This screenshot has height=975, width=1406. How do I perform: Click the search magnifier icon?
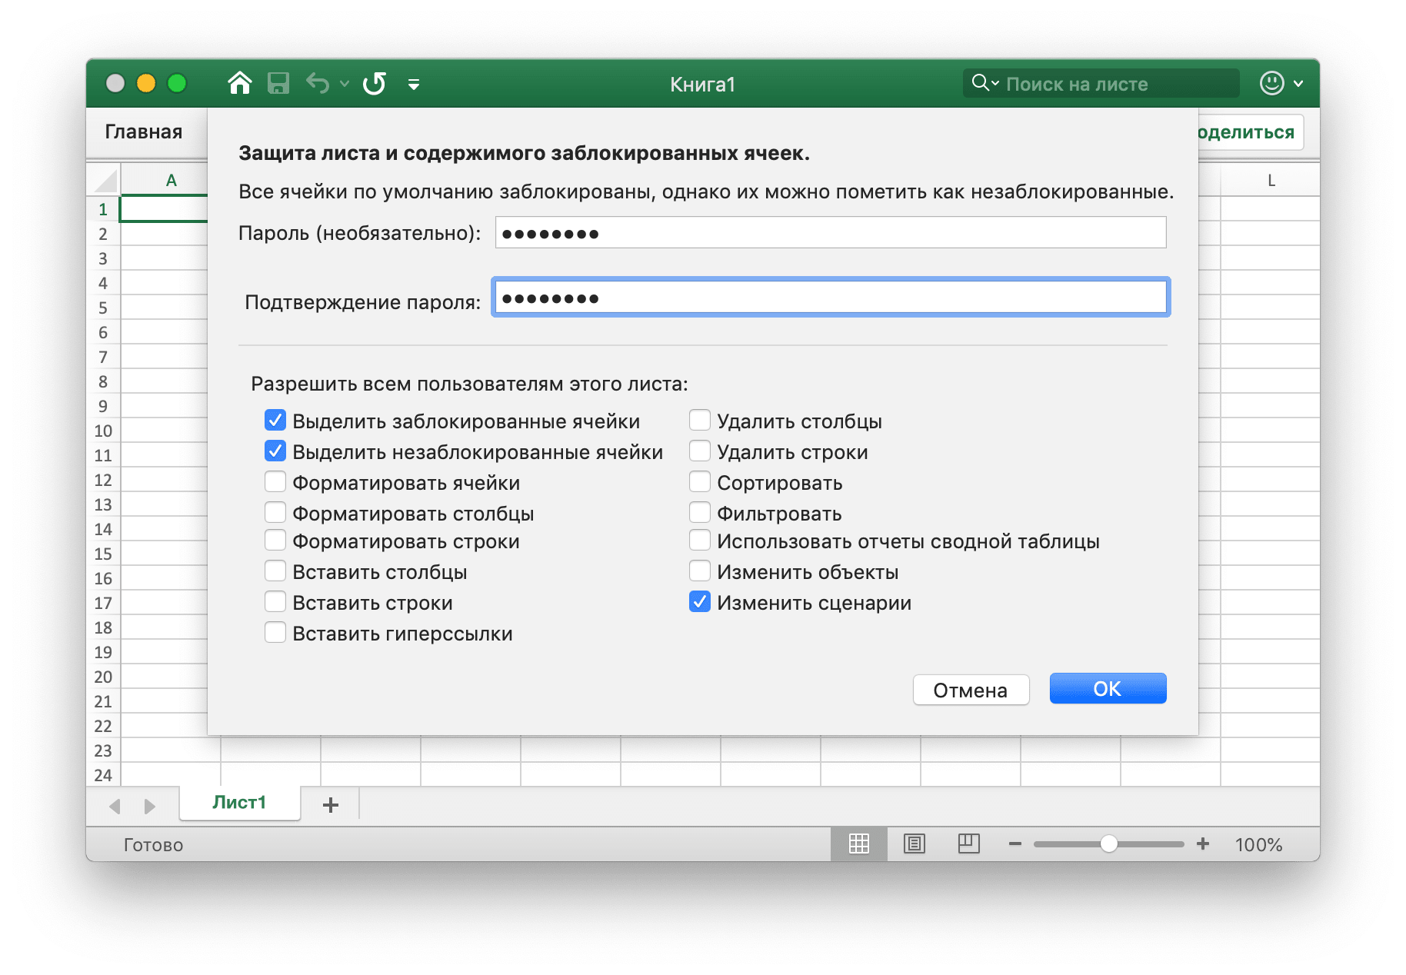[x=980, y=83]
